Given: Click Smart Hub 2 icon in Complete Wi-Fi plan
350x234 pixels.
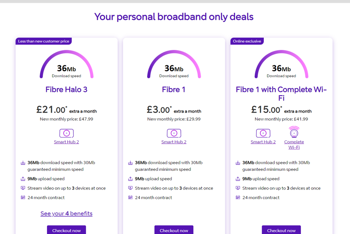Looking at the screenshot, I should 263,133.
